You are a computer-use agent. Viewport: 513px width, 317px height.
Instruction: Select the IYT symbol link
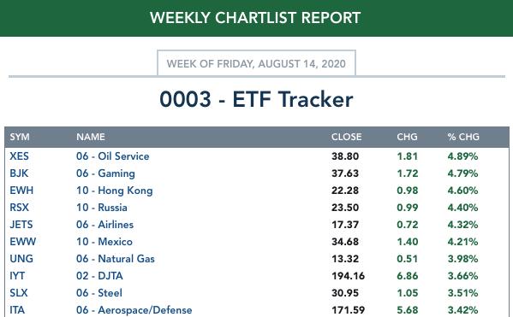pyautogui.click(x=17, y=276)
